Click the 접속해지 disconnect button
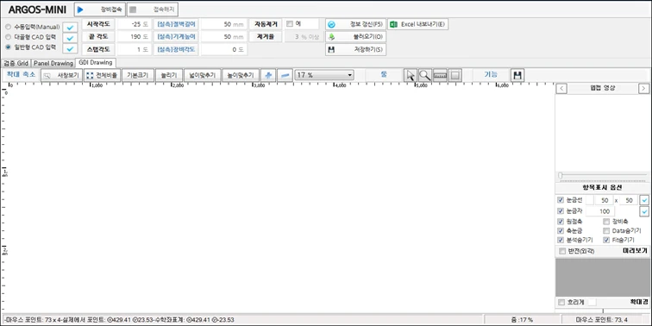652x326 pixels. click(152, 9)
